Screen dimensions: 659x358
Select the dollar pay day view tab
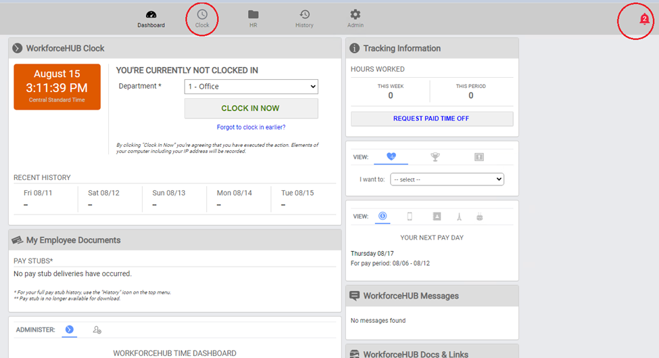(383, 217)
